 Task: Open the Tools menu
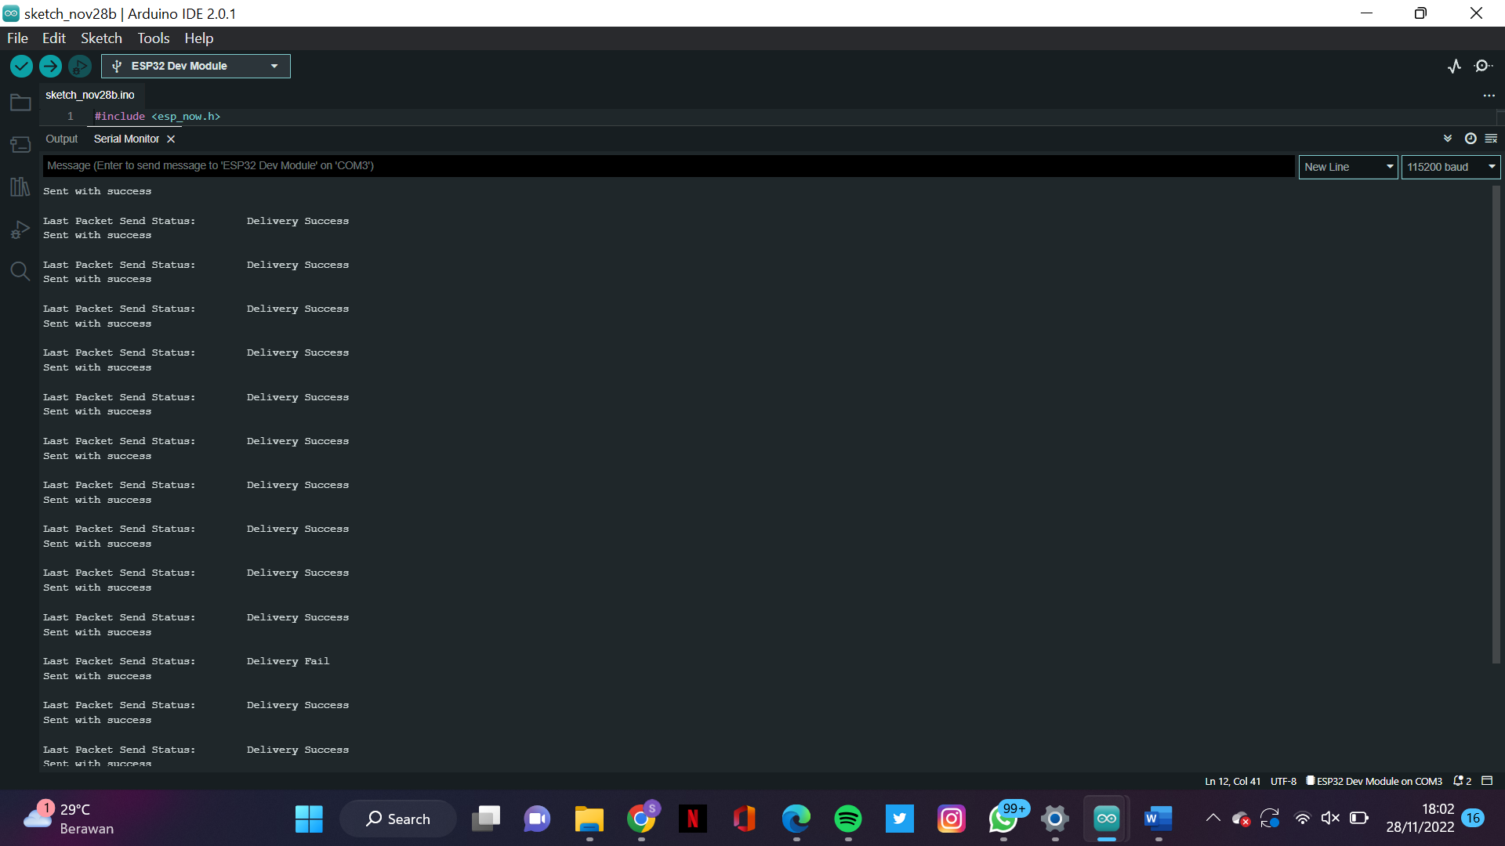(154, 38)
